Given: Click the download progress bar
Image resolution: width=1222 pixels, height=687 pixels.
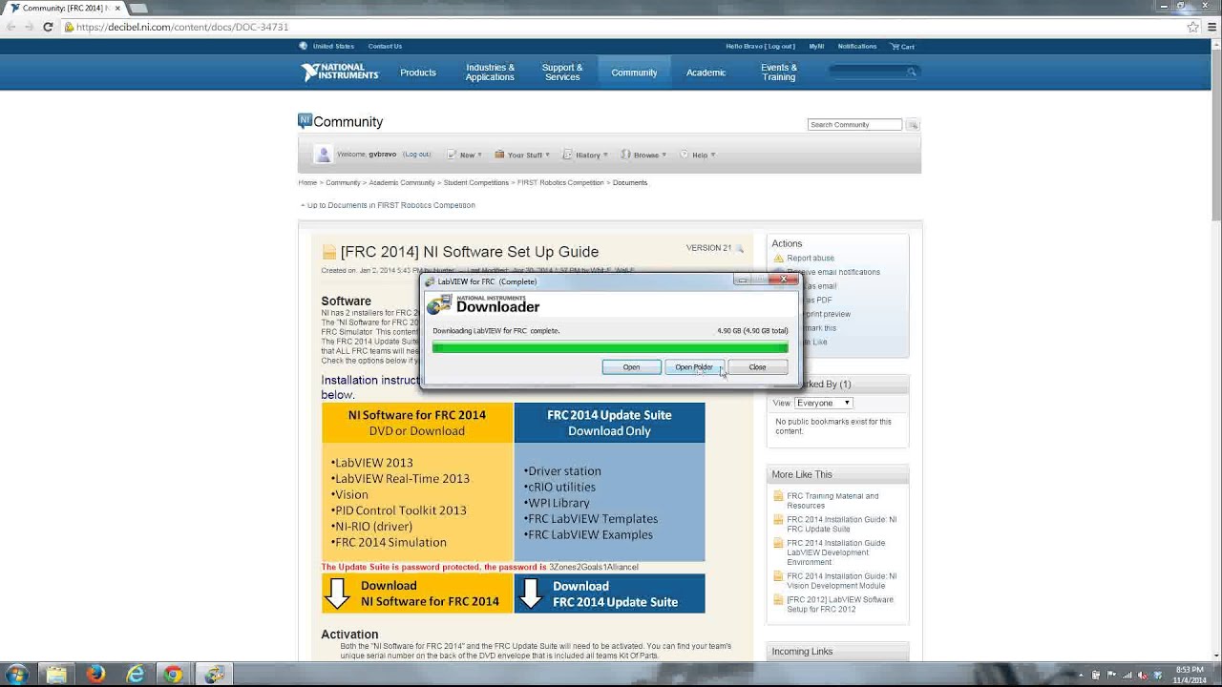Looking at the screenshot, I should (x=610, y=348).
